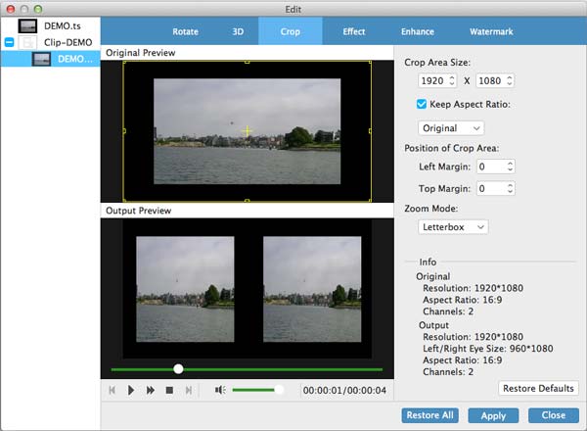
Task: Adjust Left Margin stepper arrows
Action: point(510,167)
